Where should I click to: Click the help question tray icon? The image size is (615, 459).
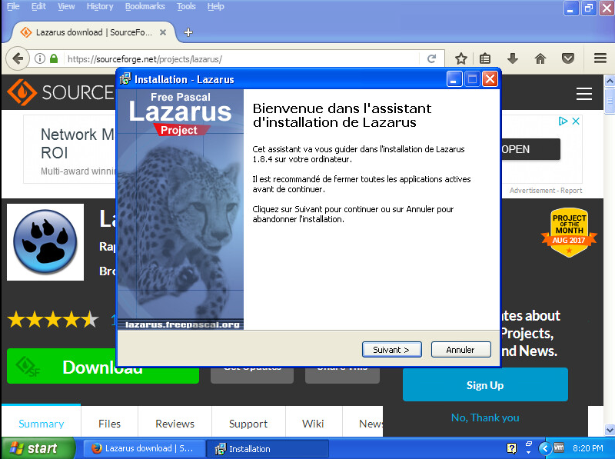pyautogui.click(x=511, y=448)
